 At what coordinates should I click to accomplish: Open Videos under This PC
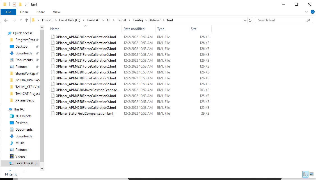(20, 156)
